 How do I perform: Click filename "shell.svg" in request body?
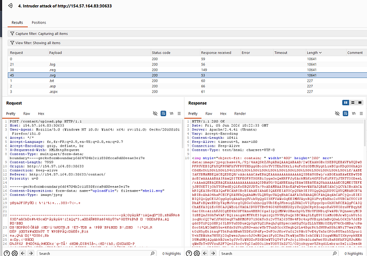(154, 191)
